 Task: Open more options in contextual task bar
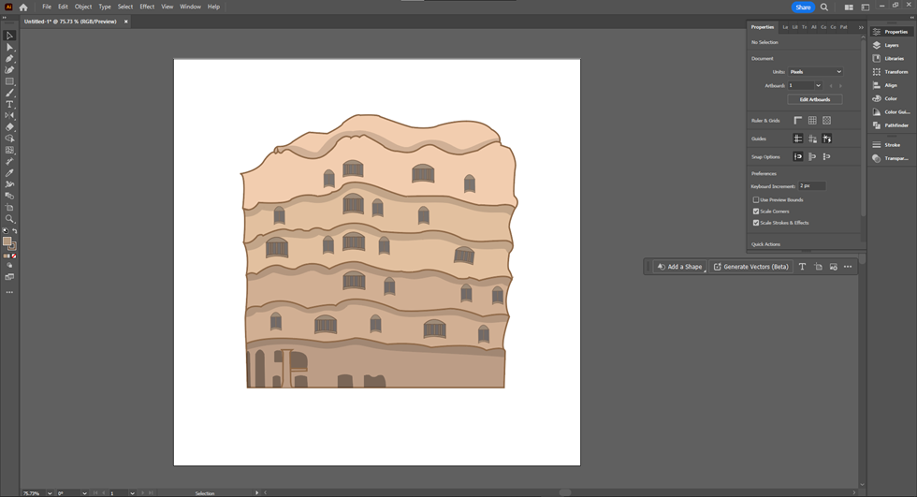[x=848, y=267]
